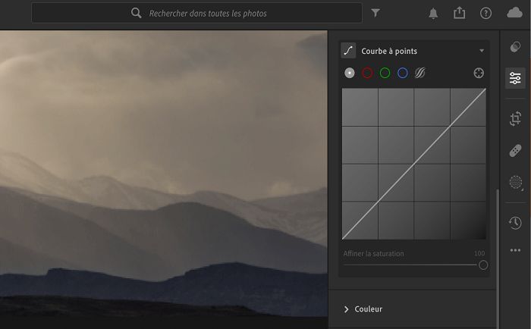Image resolution: width=531 pixels, height=329 pixels.
Task: Select the green curve channel
Action: tap(385, 73)
